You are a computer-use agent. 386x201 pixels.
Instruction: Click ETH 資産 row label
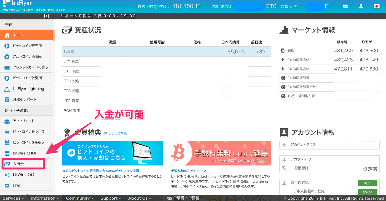click(x=71, y=81)
